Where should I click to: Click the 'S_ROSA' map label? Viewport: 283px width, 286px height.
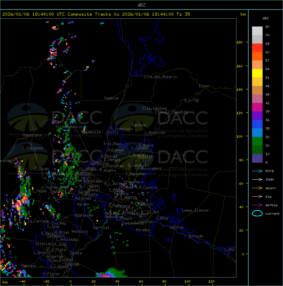[162, 218]
